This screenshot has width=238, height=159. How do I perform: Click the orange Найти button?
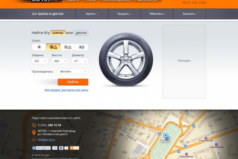click(73, 82)
